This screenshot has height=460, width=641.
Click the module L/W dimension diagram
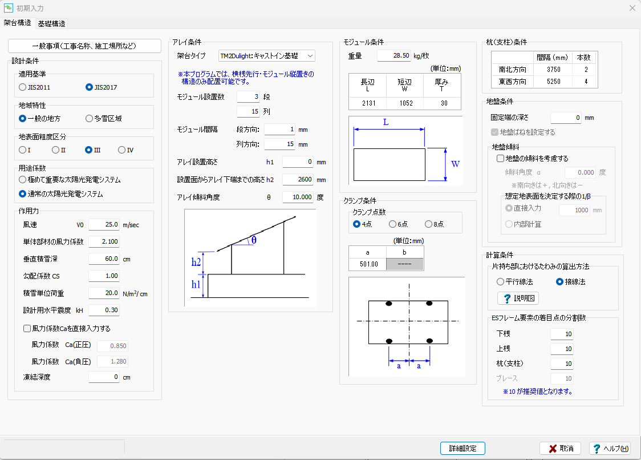coord(405,151)
